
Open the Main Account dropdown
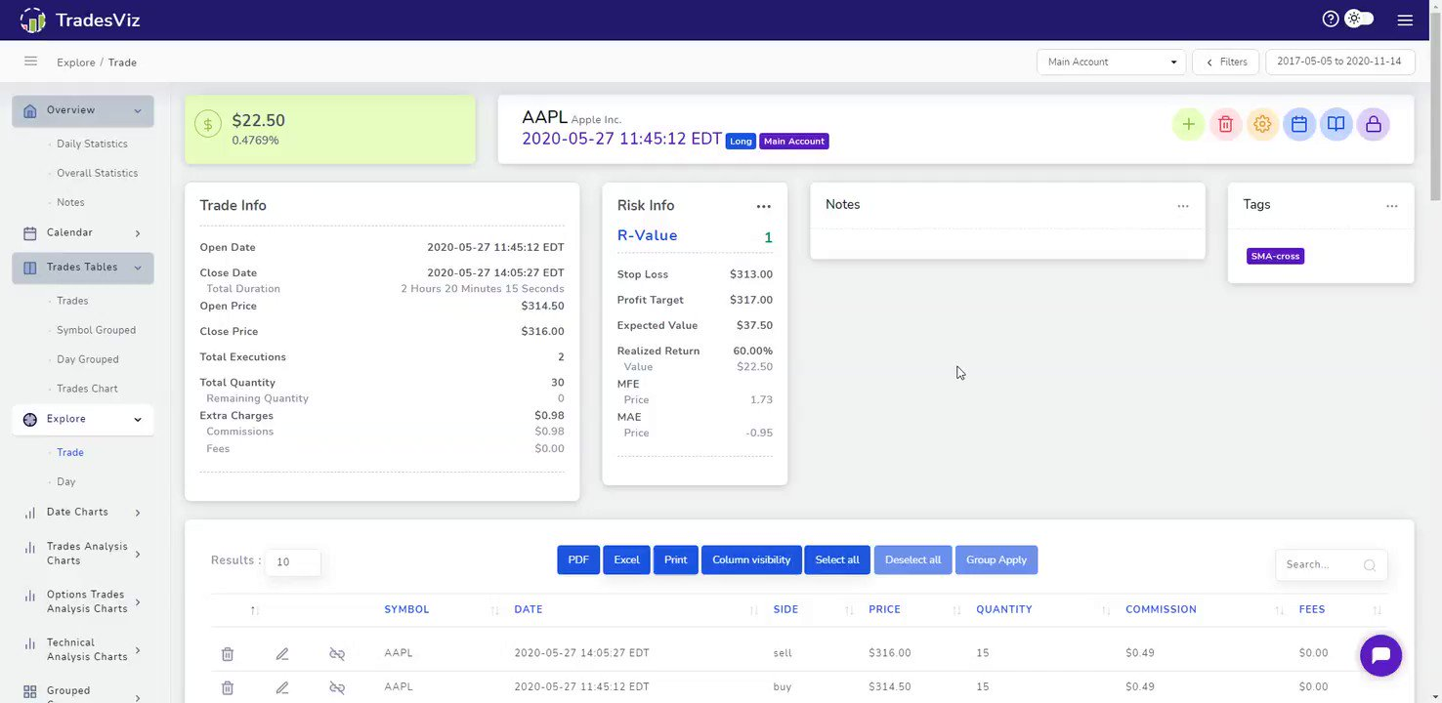point(1111,62)
